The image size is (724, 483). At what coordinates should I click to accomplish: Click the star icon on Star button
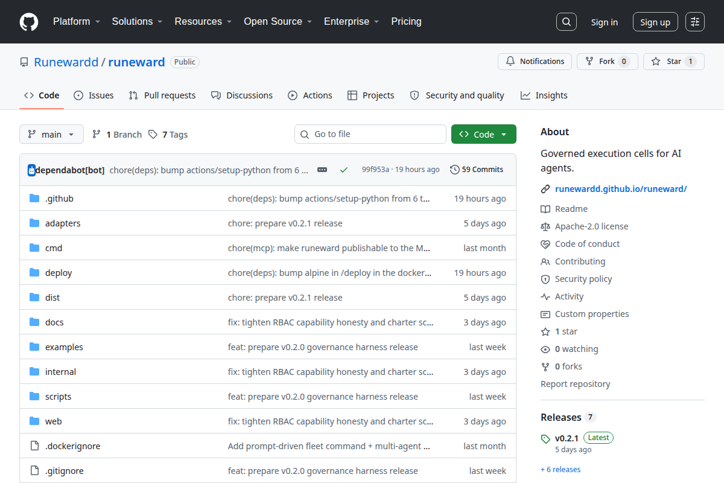[656, 62]
